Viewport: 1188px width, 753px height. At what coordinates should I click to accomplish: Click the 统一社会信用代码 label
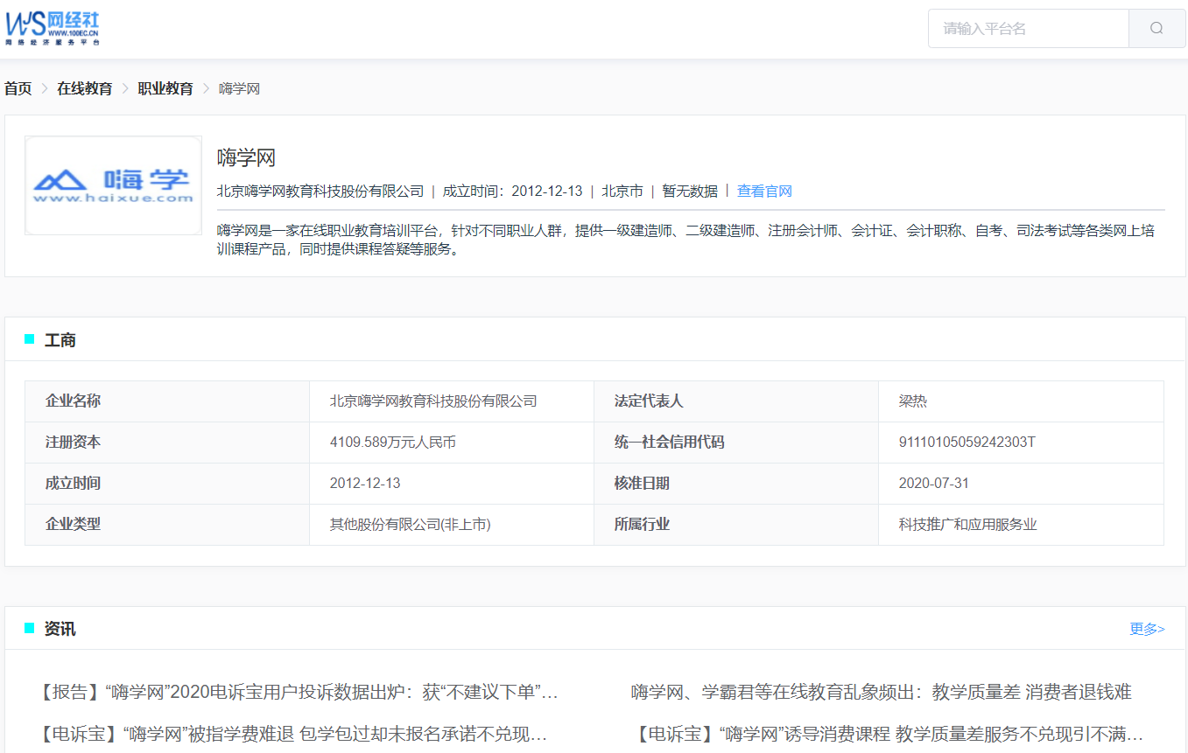click(x=670, y=443)
